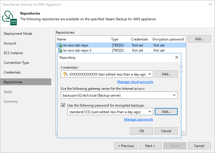
Task: Click Add next to encryption password
Action: click(166, 112)
